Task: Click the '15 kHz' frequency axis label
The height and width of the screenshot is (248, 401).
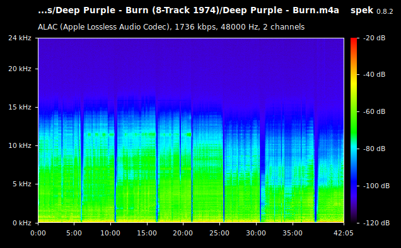Action: tap(20, 107)
